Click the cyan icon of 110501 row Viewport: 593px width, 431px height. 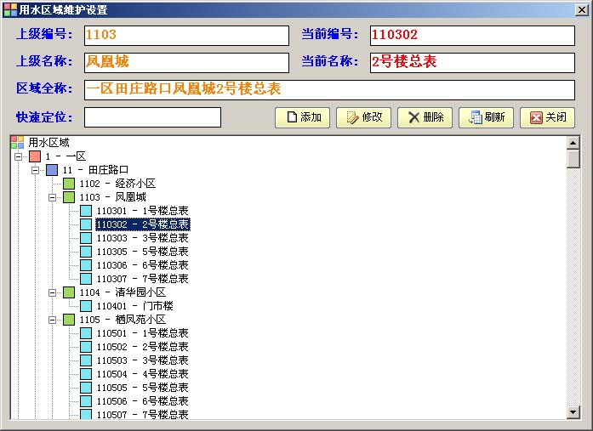[86, 333]
